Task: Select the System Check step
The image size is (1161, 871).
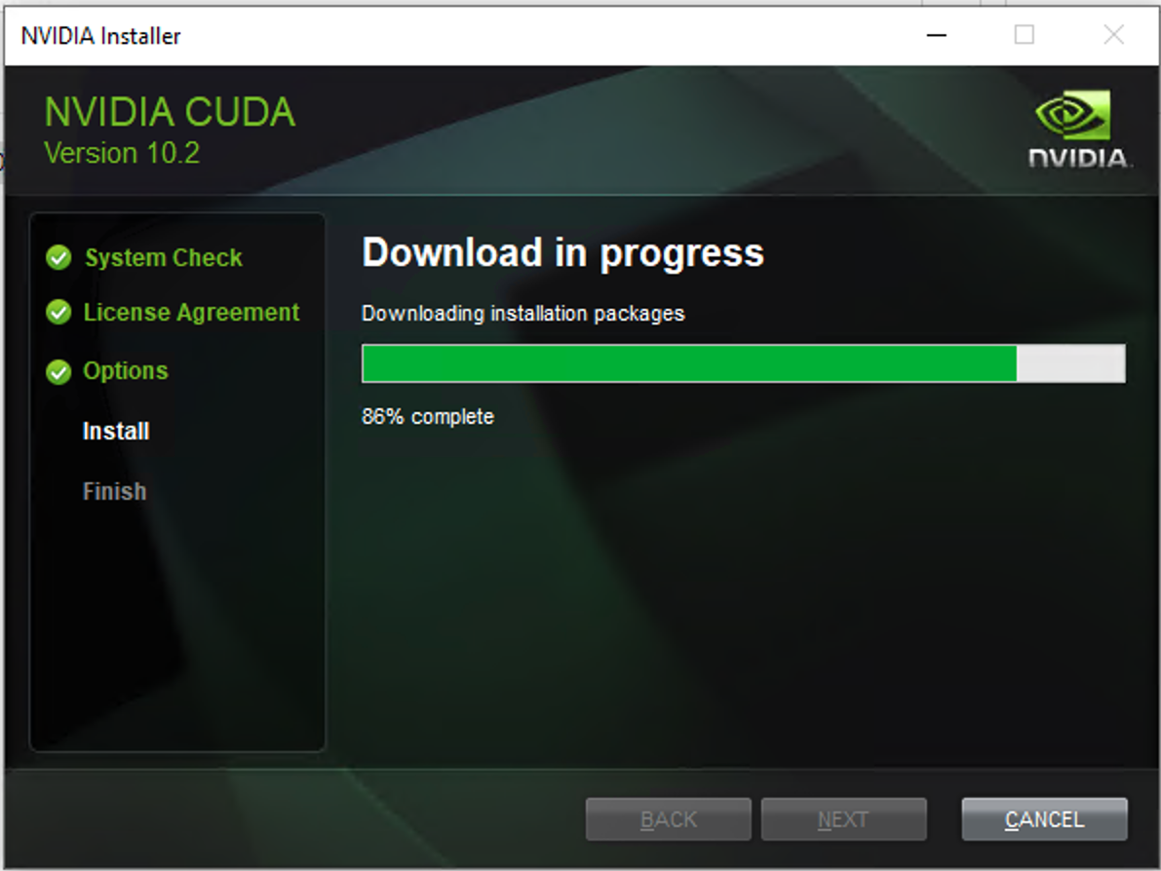Action: point(164,257)
